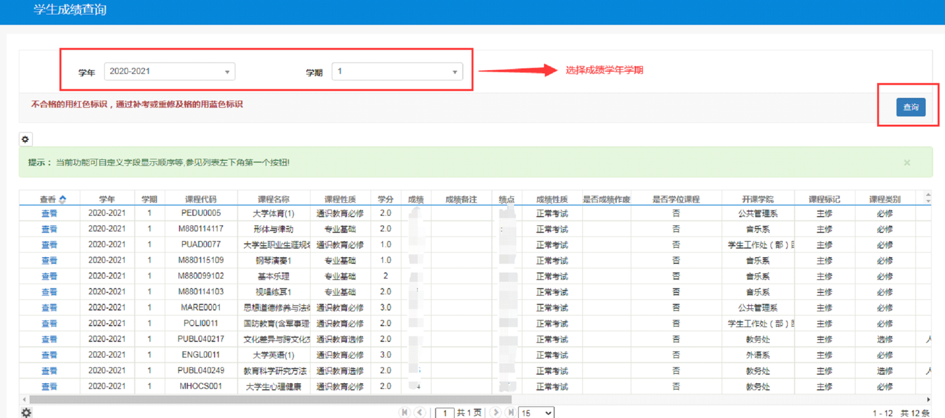Click the vertical scroll arrows beside the table header
This screenshot has width=945, height=418.
[928, 197]
